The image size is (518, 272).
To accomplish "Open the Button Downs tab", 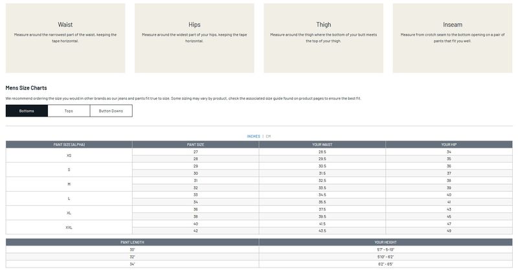I will coord(111,111).
